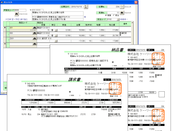Image resolution: width=173 pixels, height=131 pixels.
Task: Click the new slip icon beside slip number
Action: (x=122, y=7)
